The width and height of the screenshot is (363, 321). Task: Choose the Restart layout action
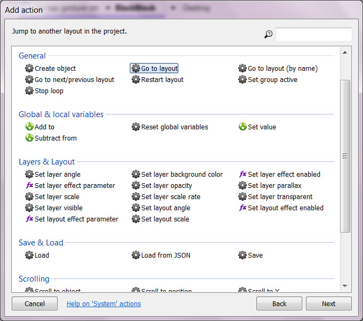[162, 79]
